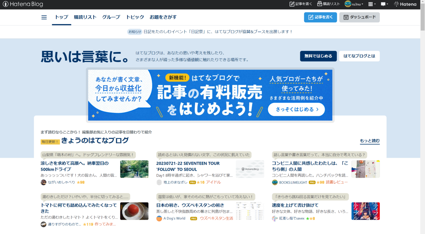Click the 無料ではじめる button
425x234 pixels.
tap(318, 56)
